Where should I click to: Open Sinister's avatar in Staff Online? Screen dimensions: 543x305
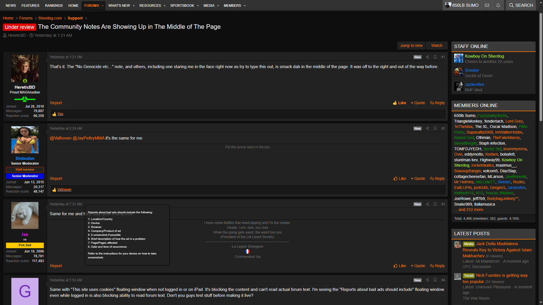pyautogui.click(x=459, y=72)
